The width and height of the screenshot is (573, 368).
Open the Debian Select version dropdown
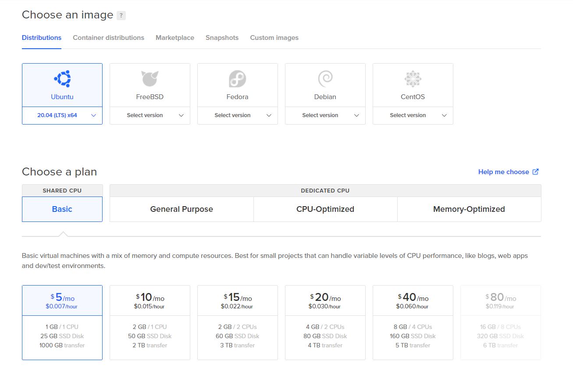click(x=325, y=115)
